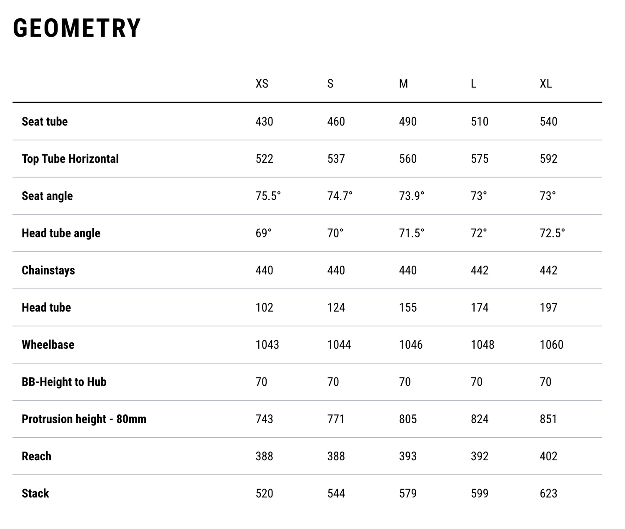The width and height of the screenshot is (625, 529).
Task: Select the XL size column header
Action: [x=545, y=84]
